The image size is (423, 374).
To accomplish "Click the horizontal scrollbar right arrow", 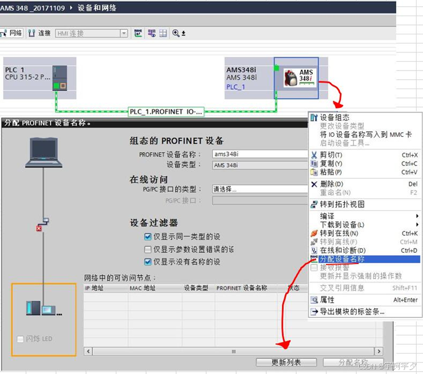I will tap(379, 351).
